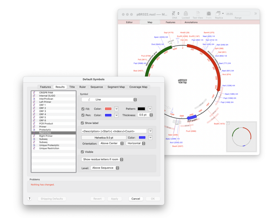Click the Revert button

tap(97, 199)
